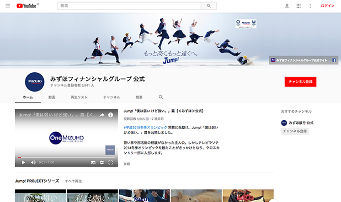Click the #平昌2018冬季オリンピック hashtag

click(x=145, y=127)
